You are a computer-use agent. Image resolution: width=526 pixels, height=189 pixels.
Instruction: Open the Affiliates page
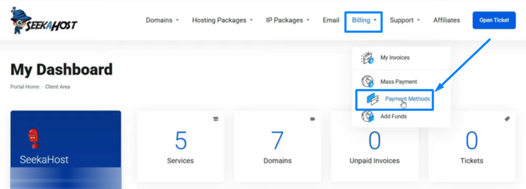446,20
